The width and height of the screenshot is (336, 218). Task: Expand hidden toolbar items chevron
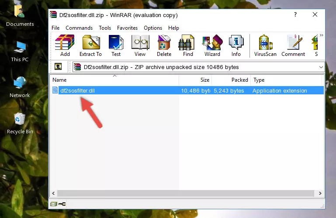click(322, 35)
